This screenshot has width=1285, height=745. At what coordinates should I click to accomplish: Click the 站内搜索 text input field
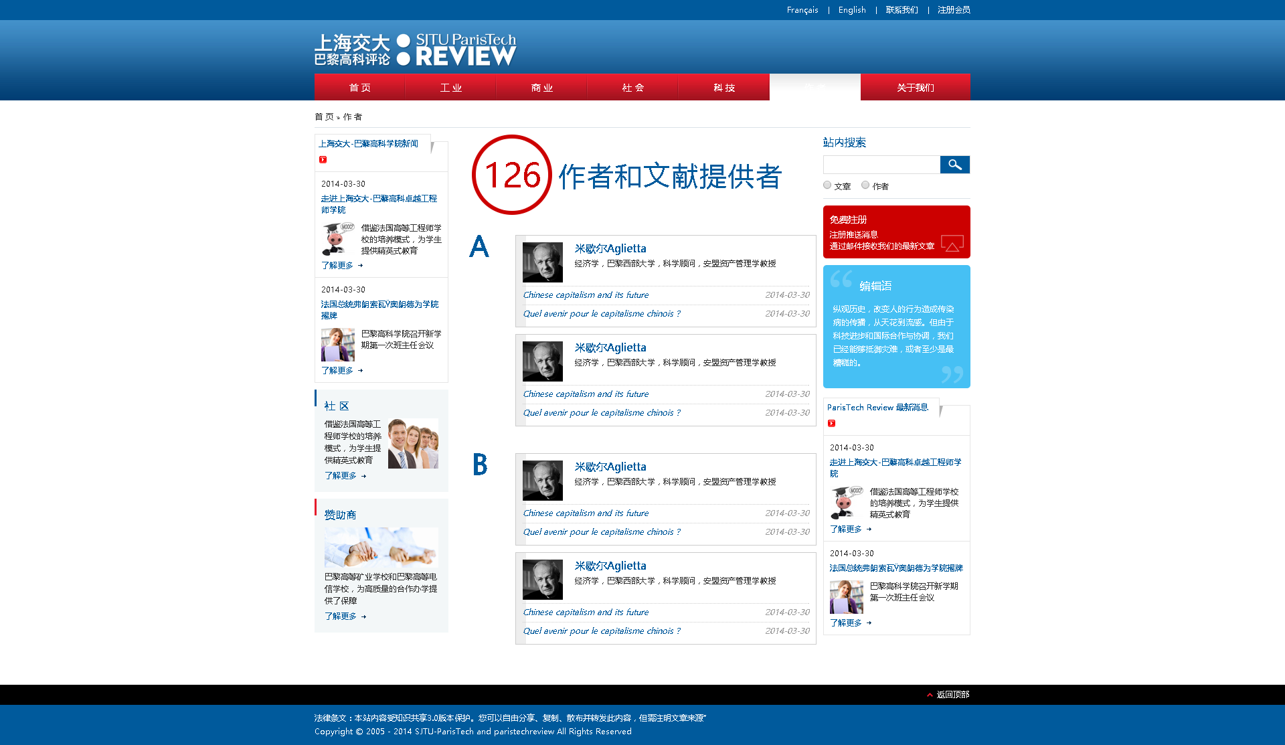tap(881, 165)
